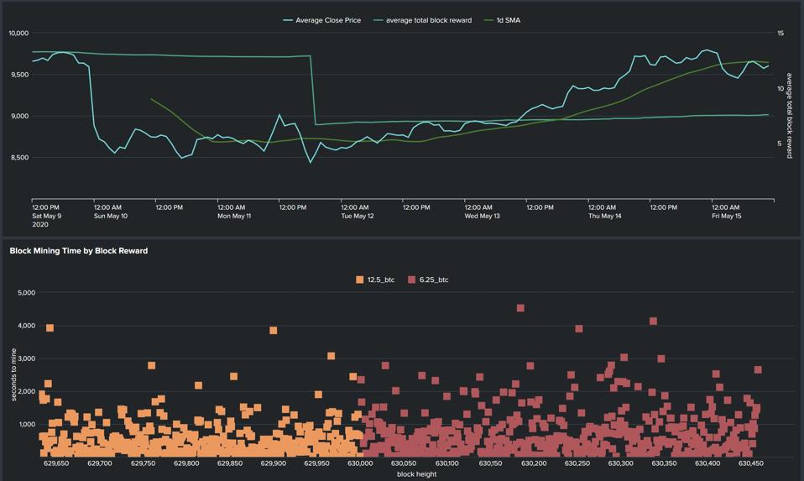The height and width of the screenshot is (481, 804).
Task: Click the 630,050 block height label
Action: click(x=404, y=463)
